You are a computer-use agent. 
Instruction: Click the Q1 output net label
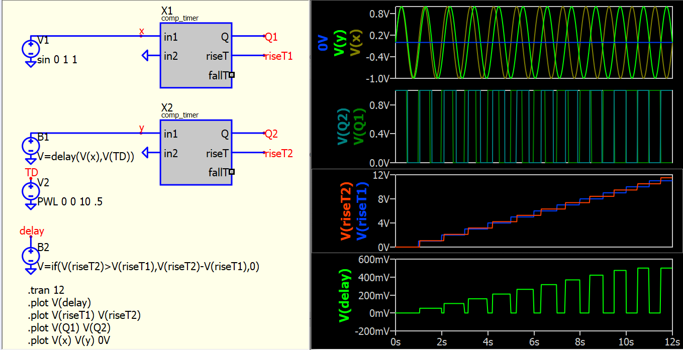pyautogui.click(x=271, y=37)
